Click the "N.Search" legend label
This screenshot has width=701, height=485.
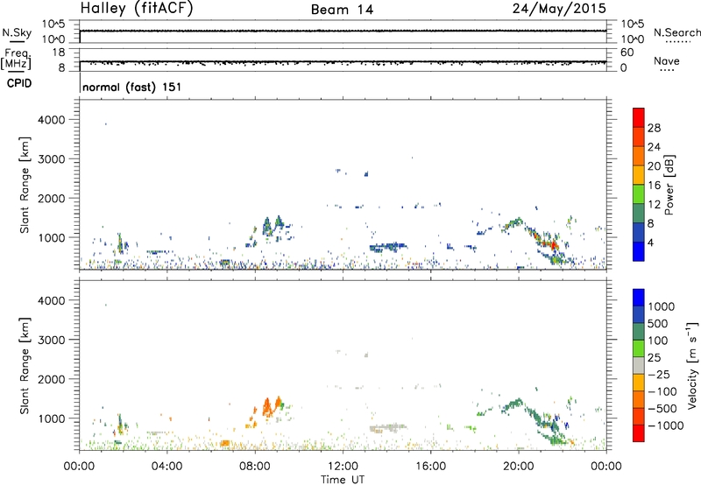point(676,32)
